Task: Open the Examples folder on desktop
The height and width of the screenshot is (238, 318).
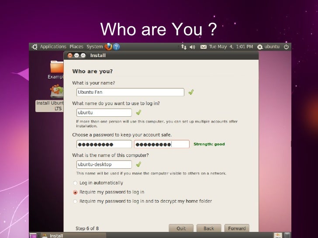Action: [x=57, y=70]
